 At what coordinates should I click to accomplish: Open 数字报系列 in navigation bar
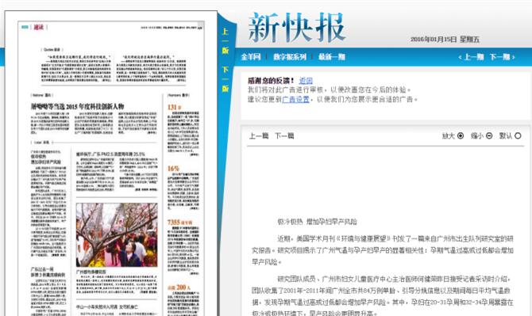290,57
